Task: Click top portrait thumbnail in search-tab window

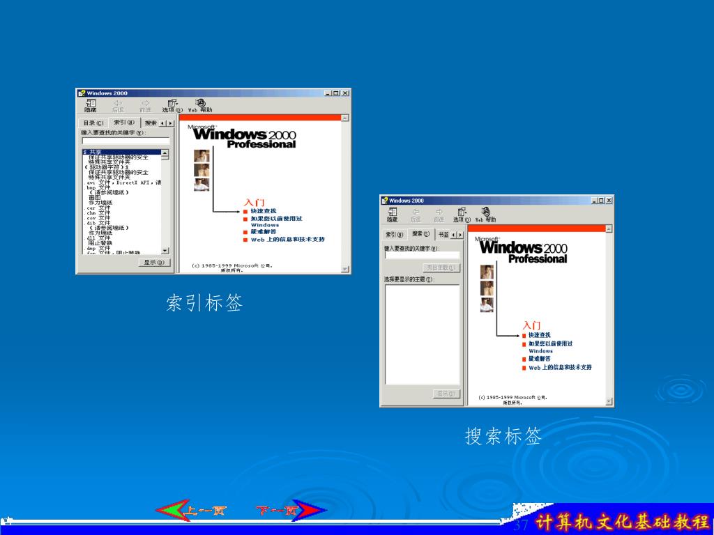Action: coord(487,272)
